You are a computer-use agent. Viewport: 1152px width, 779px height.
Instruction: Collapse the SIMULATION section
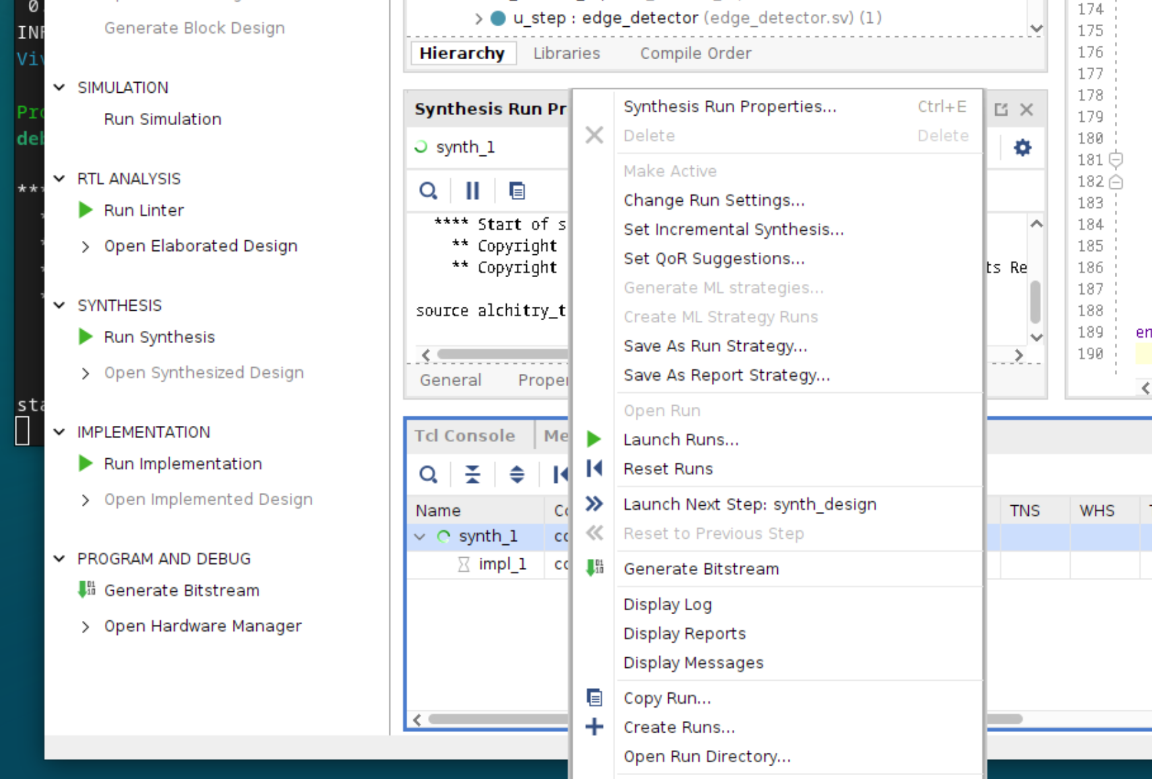[x=60, y=87]
